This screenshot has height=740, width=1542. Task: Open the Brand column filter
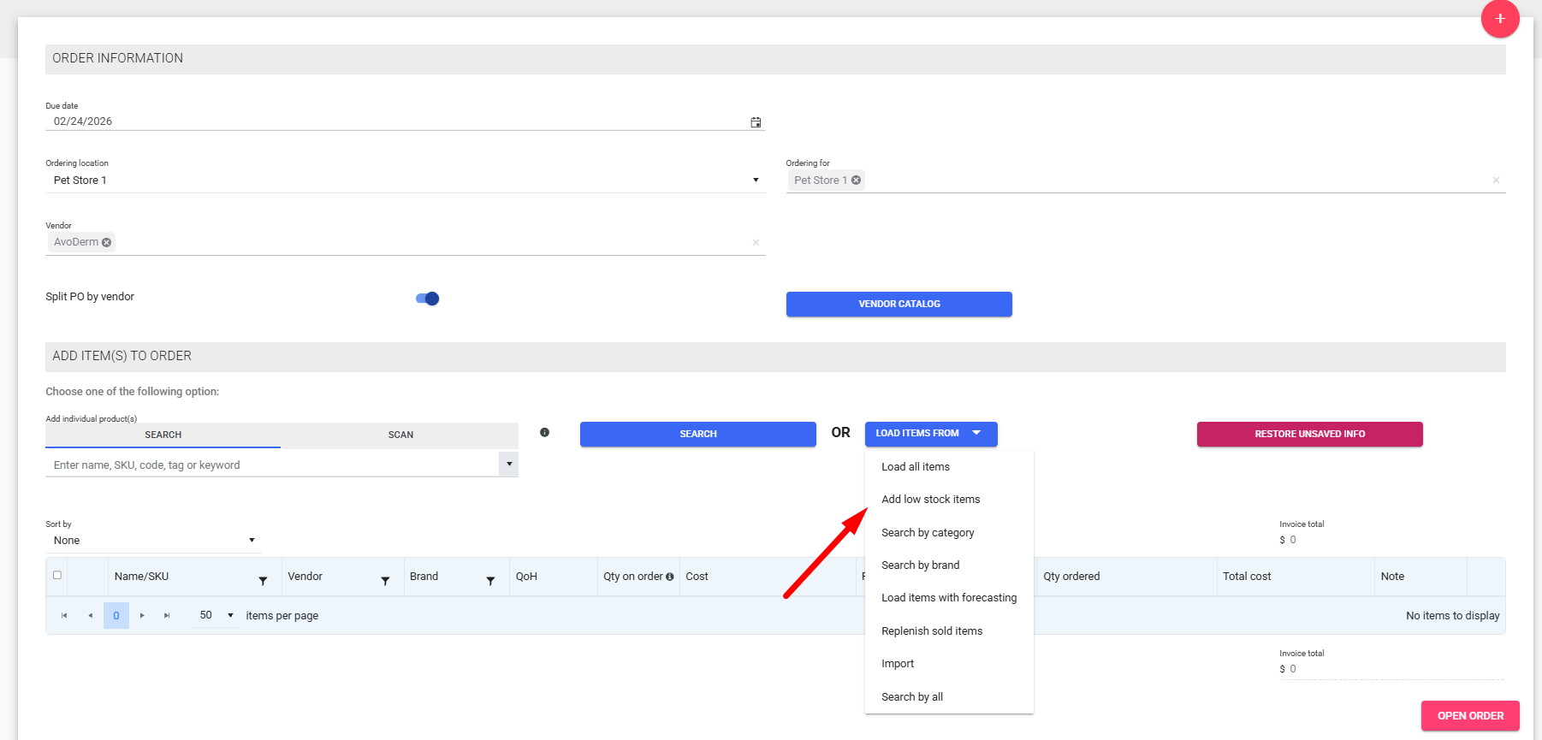click(490, 581)
